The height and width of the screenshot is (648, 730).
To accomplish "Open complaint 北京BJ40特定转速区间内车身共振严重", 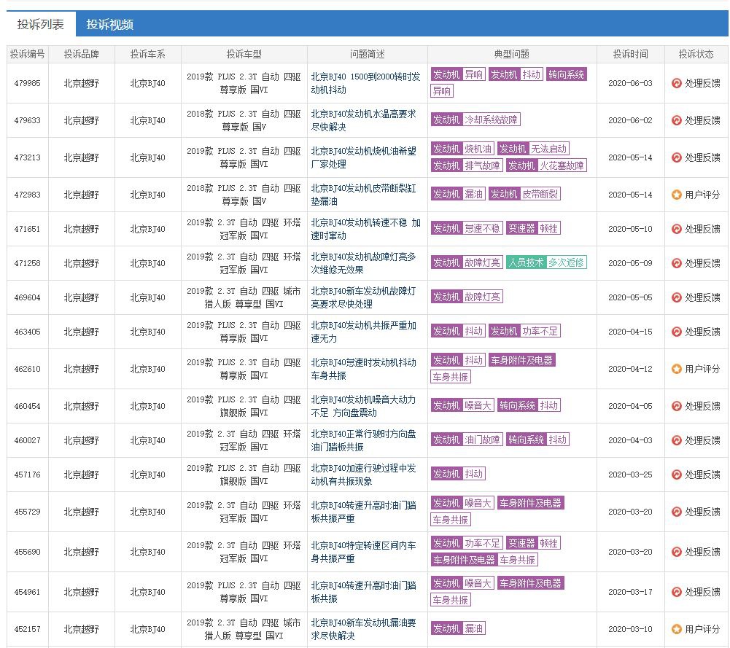I will point(364,552).
